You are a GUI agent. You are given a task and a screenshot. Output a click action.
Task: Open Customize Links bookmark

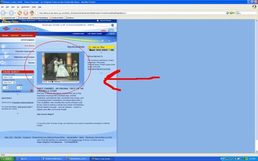coord(8,18)
